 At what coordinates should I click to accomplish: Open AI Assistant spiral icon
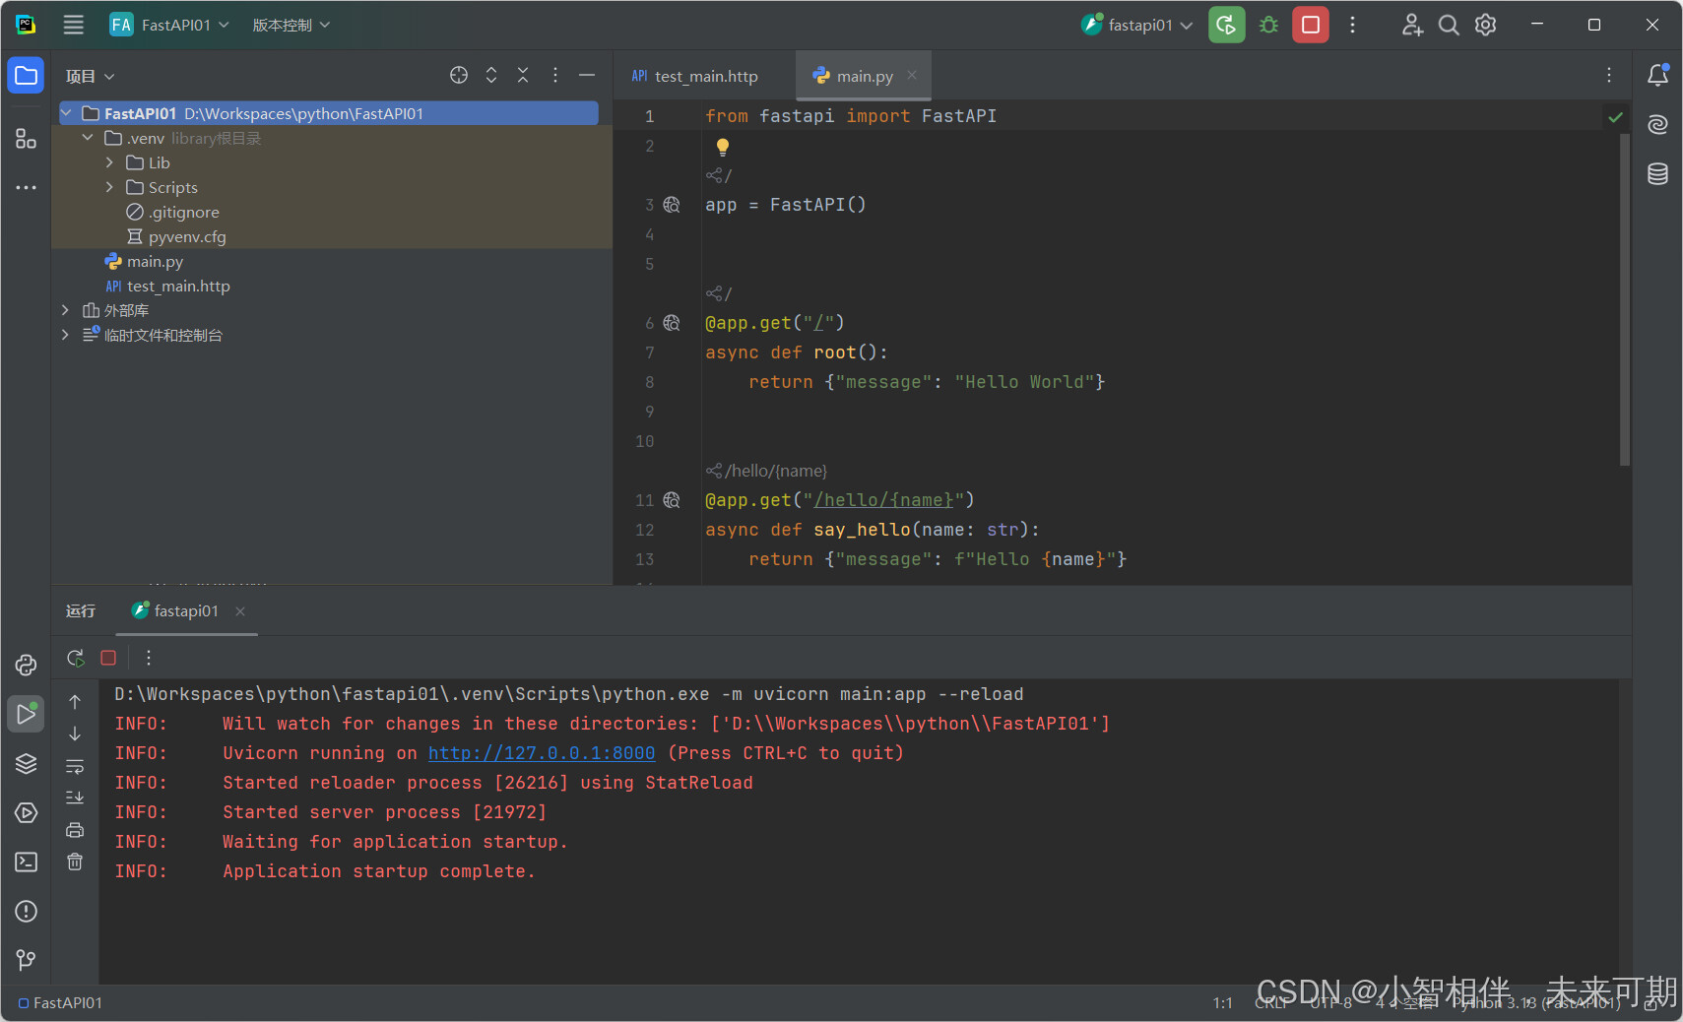1658,125
